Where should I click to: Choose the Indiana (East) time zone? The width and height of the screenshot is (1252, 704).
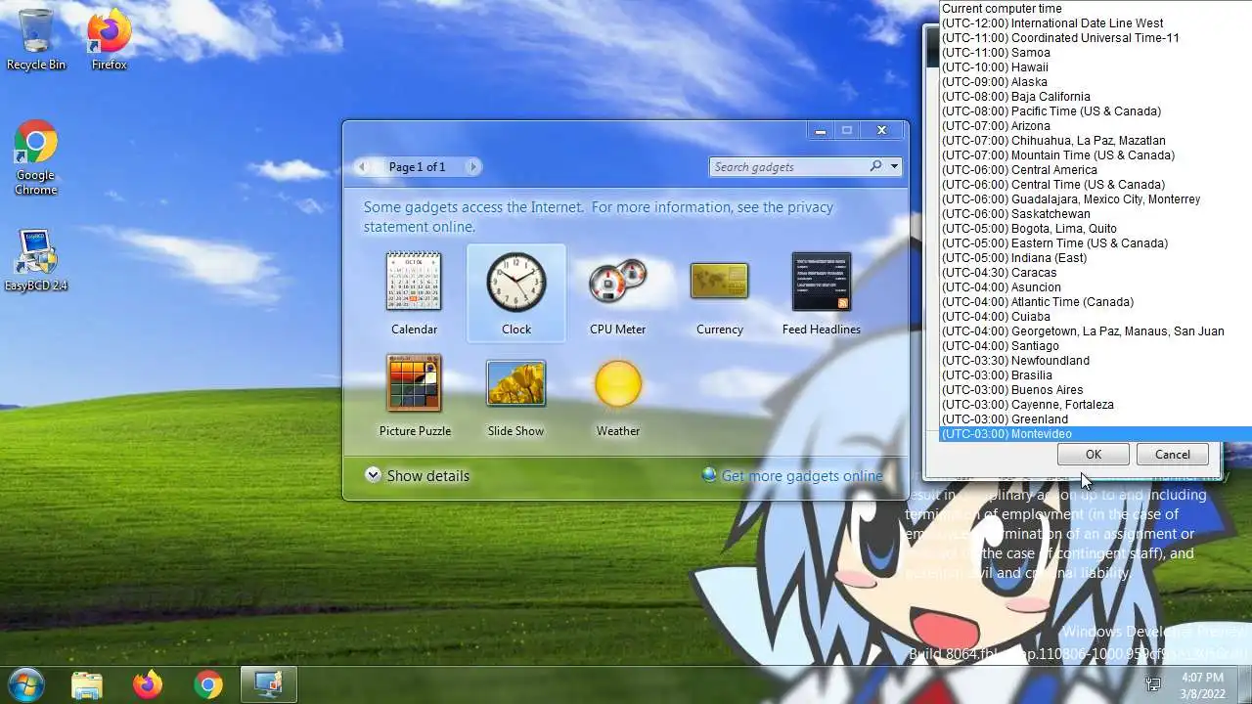point(1095,258)
